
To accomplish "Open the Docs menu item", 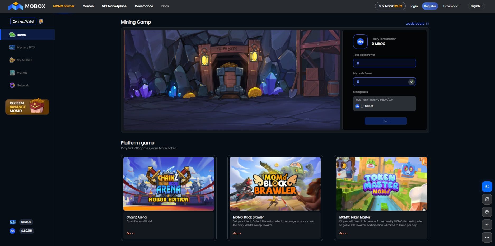I will 165,6.
